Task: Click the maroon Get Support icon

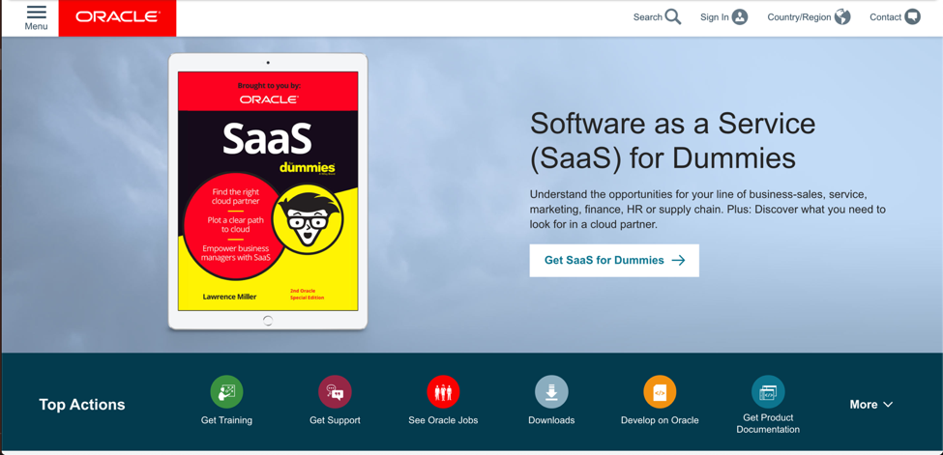Action: [x=335, y=392]
